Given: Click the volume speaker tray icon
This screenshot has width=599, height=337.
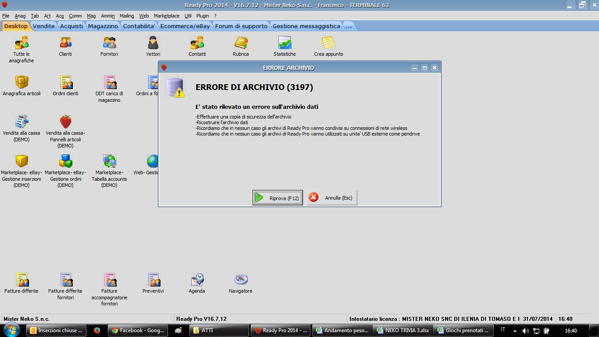Looking at the screenshot, I should (x=526, y=330).
